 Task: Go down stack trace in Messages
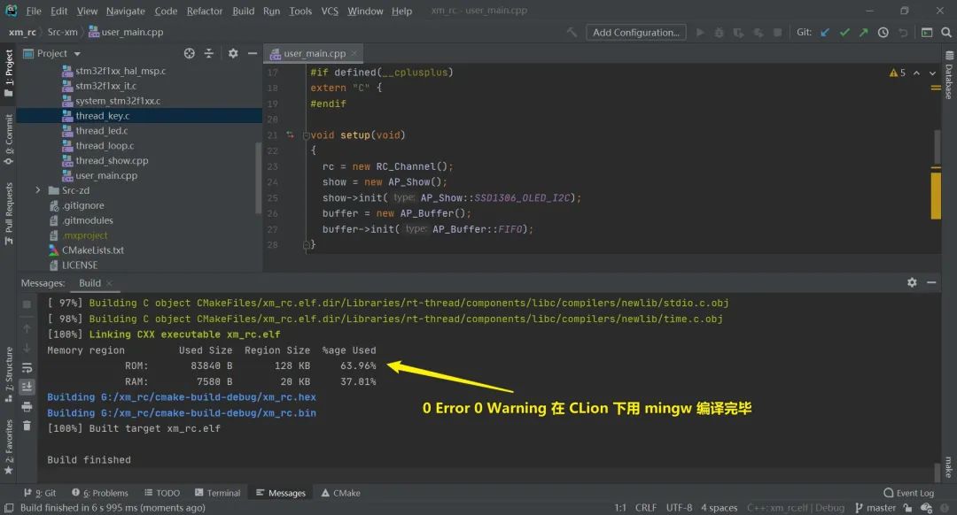pos(27,348)
